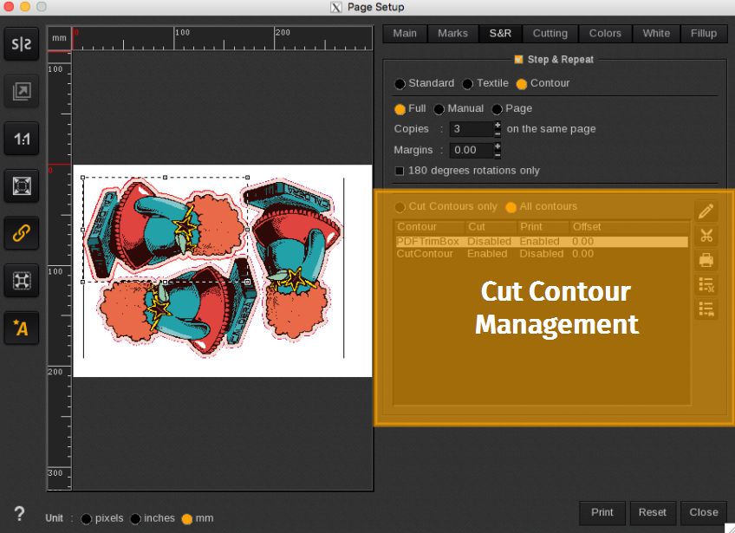Click the pencil edit contour icon
The image size is (735, 533).
click(706, 211)
